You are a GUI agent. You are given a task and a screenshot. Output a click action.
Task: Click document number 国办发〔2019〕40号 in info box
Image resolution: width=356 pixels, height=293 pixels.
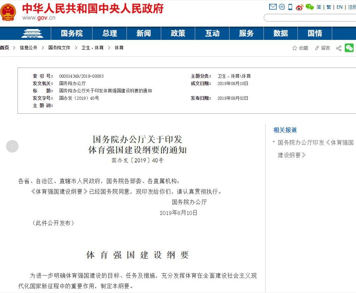pos(79,98)
